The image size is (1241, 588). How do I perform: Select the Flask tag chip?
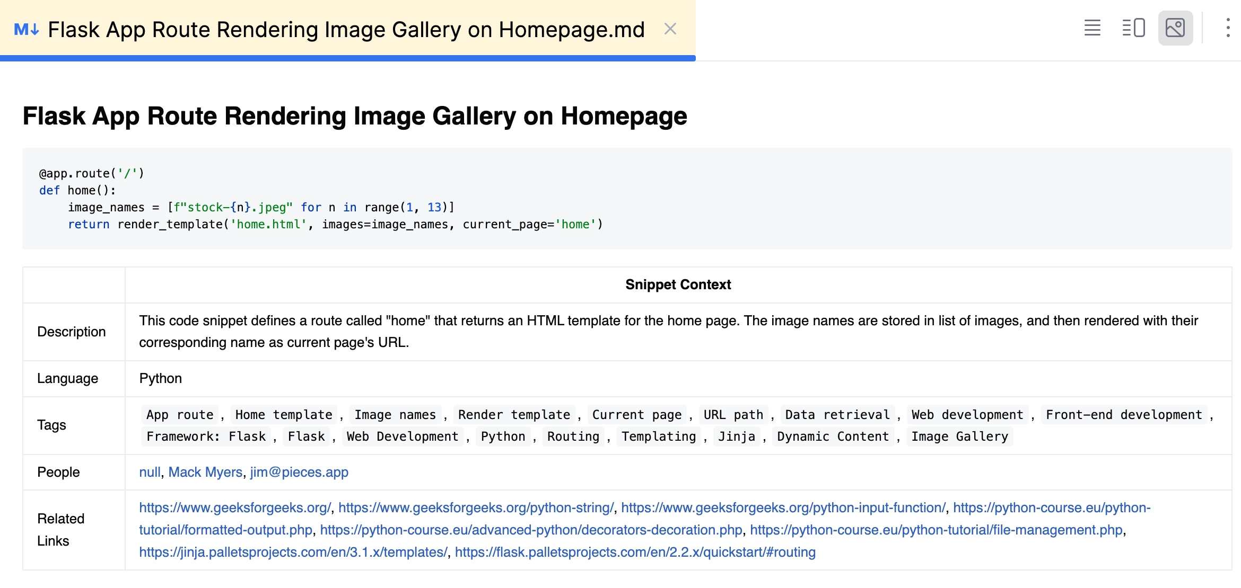click(306, 436)
